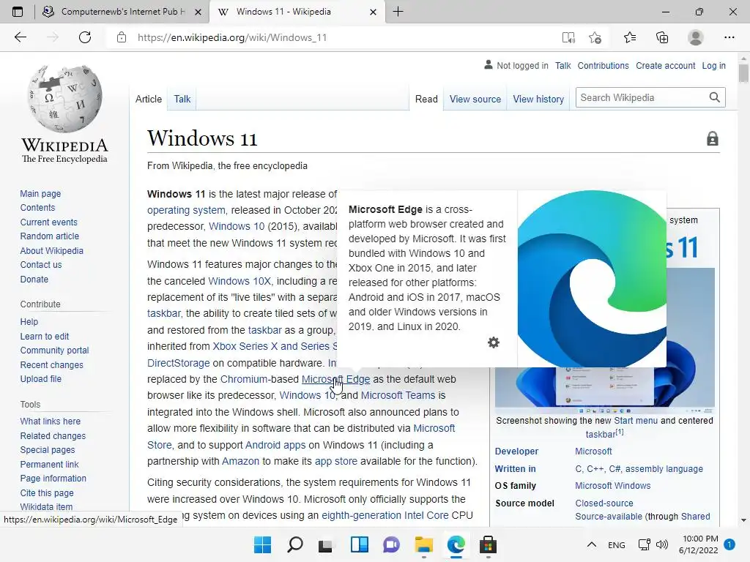Open Immersive Reader read aloud icon
The height and width of the screenshot is (562, 750).
pyautogui.click(x=568, y=37)
